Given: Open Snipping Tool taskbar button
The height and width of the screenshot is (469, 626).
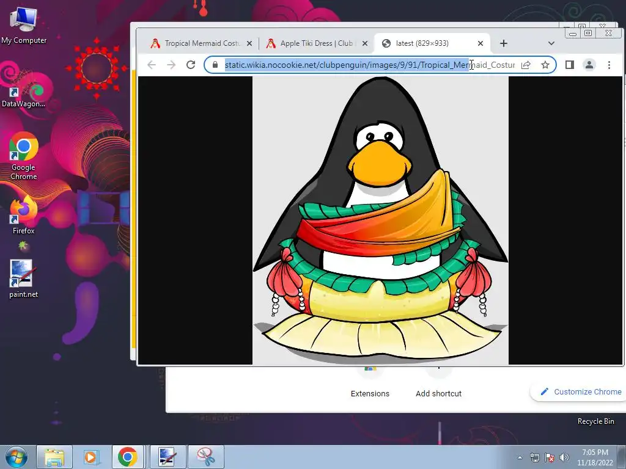Looking at the screenshot, I should pyautogui.click(x=206, y=457).
